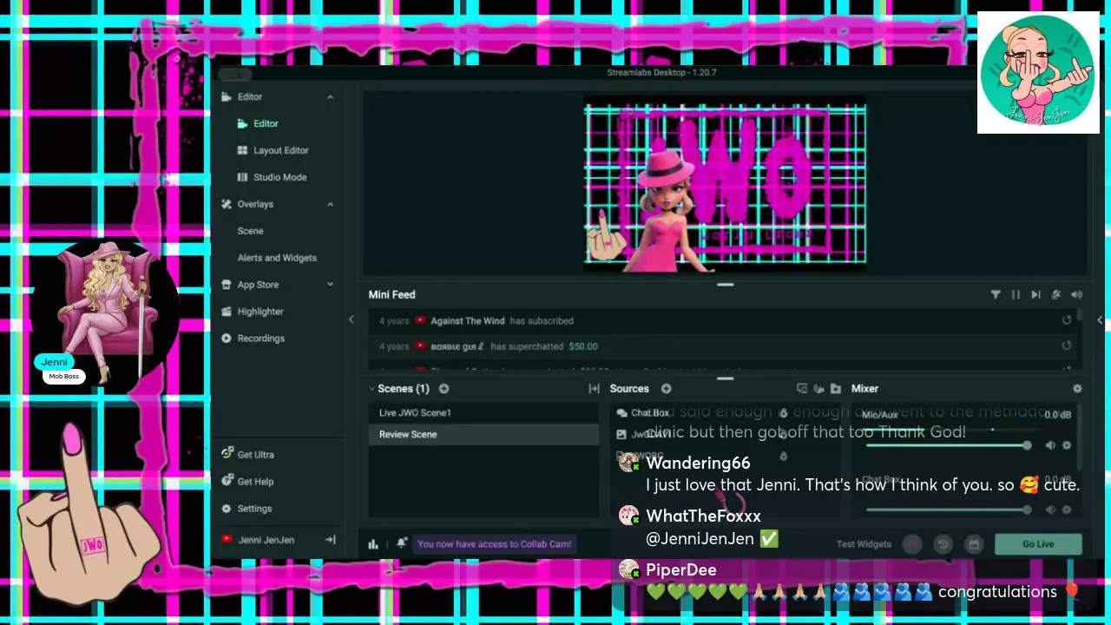Select the Against The Wind event row
Screen dimensions: 1111x625
point(722,321)
